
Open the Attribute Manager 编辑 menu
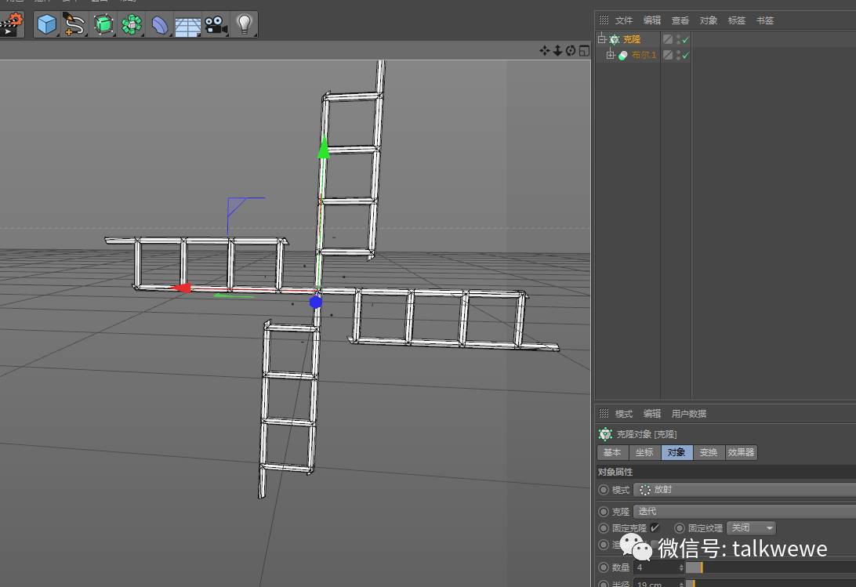[x=652, y=414]
